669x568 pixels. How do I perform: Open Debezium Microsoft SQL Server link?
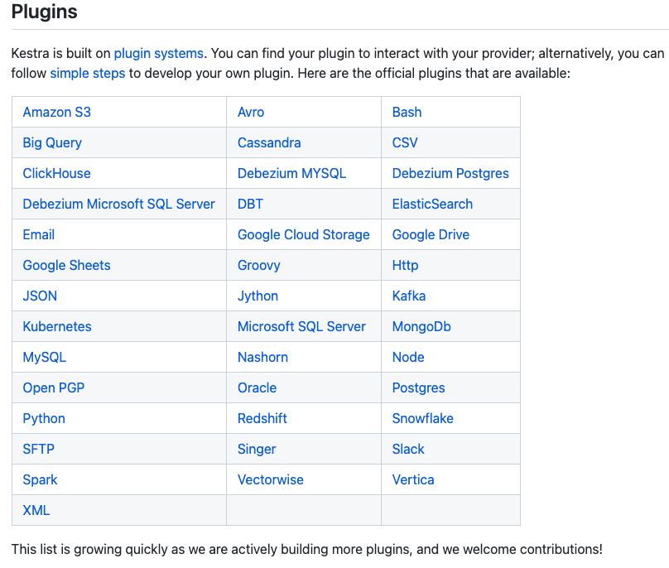point(118,205)
